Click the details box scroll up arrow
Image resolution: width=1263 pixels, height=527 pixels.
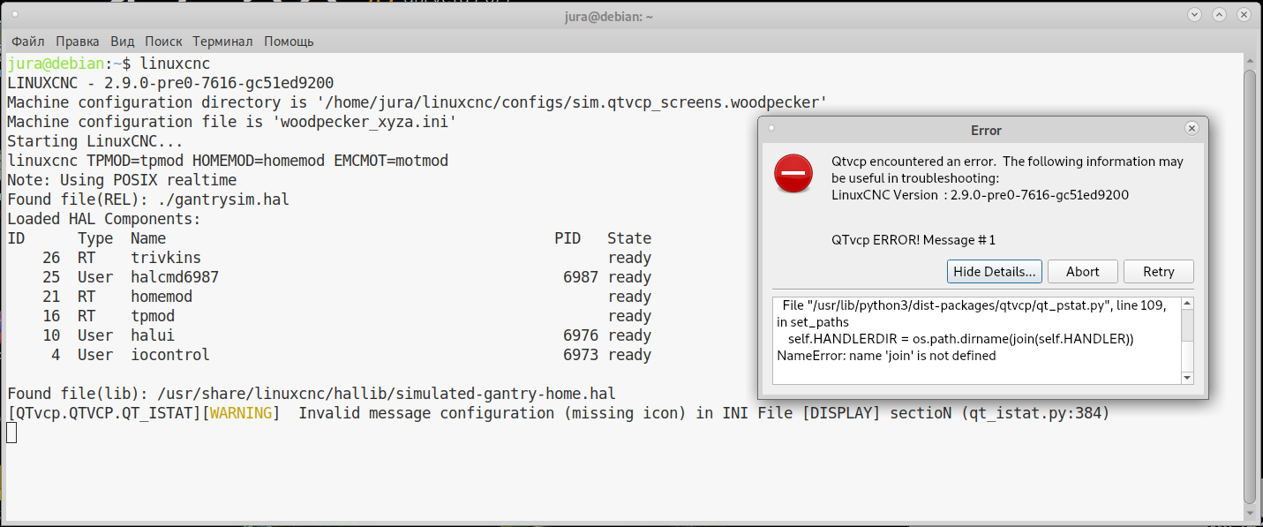click(x=1187, y=304)
